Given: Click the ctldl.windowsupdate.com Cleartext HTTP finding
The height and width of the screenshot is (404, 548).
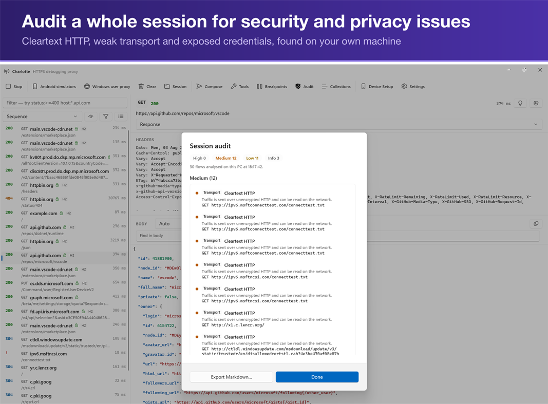Looking at the screenshot, I should [273, 344].
